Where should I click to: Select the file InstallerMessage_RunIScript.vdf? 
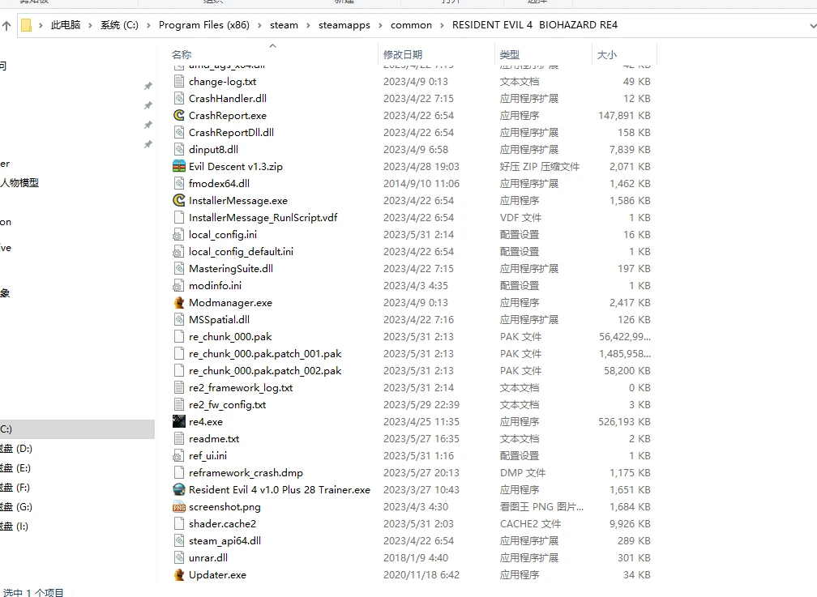coord(263,218)
